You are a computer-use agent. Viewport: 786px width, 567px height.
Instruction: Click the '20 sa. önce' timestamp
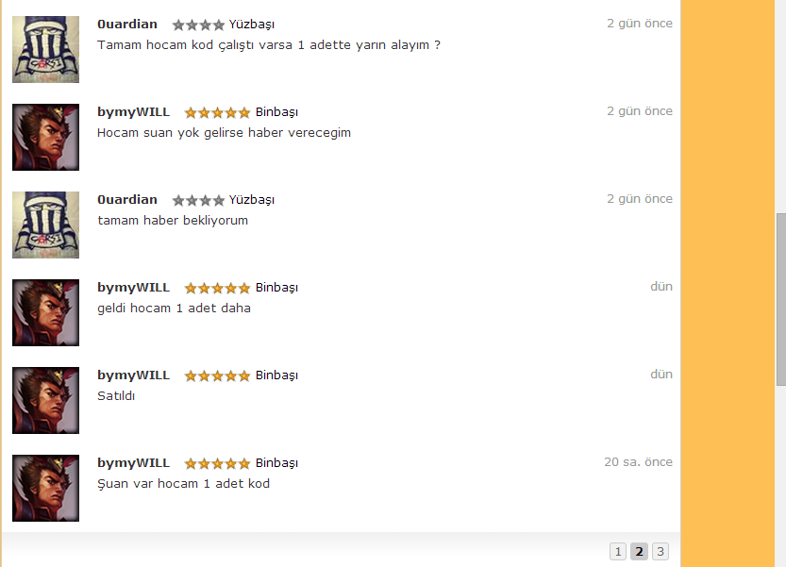point(638,461)
